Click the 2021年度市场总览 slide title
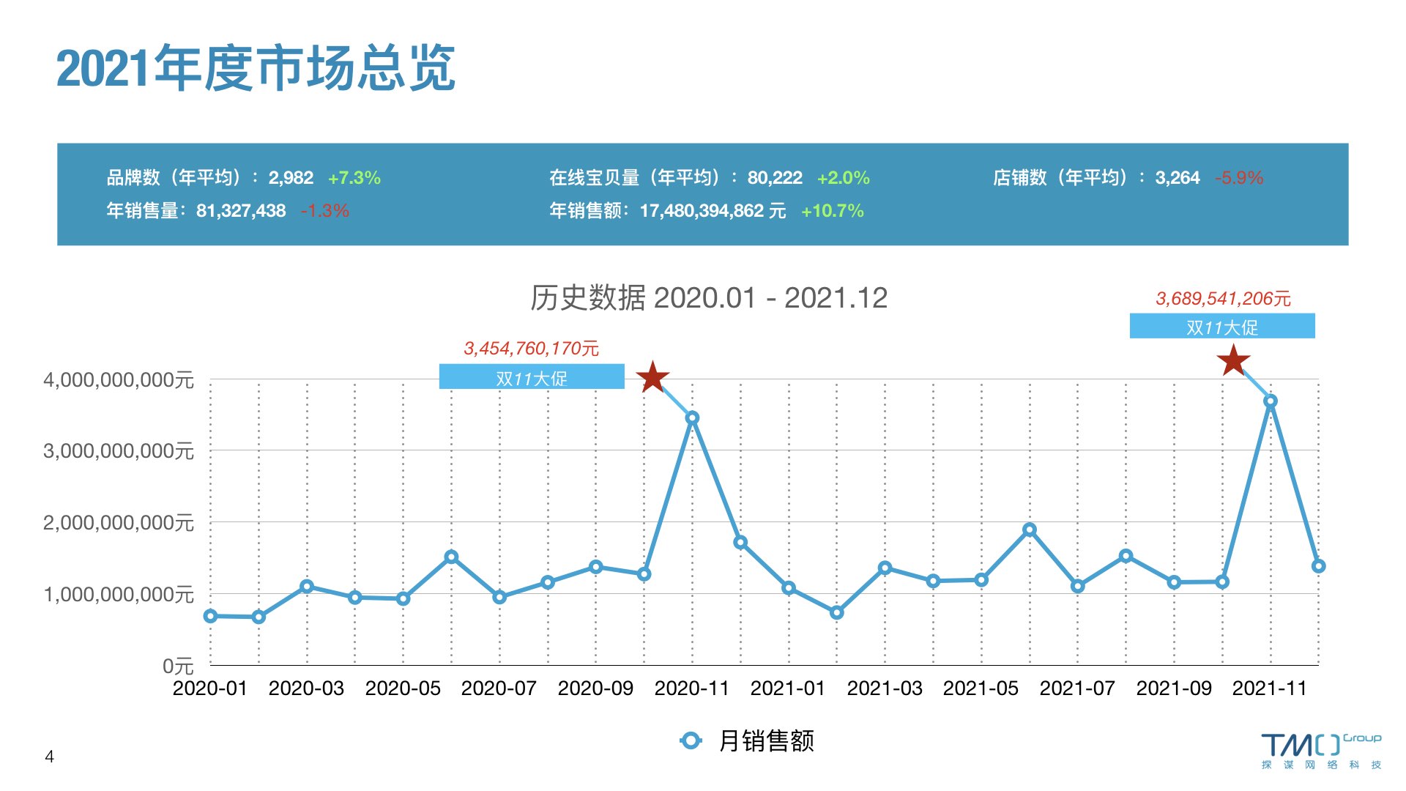1406x791 pixels. pyautogui.click(x=256, y=68)
